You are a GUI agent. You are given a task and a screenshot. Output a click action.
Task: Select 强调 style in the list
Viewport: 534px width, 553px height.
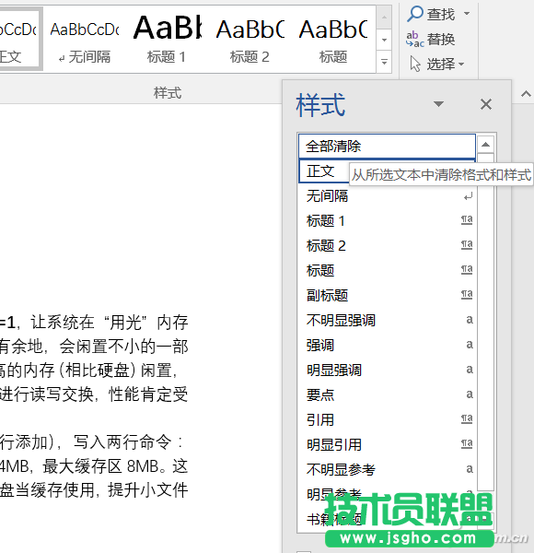[387, 345]
